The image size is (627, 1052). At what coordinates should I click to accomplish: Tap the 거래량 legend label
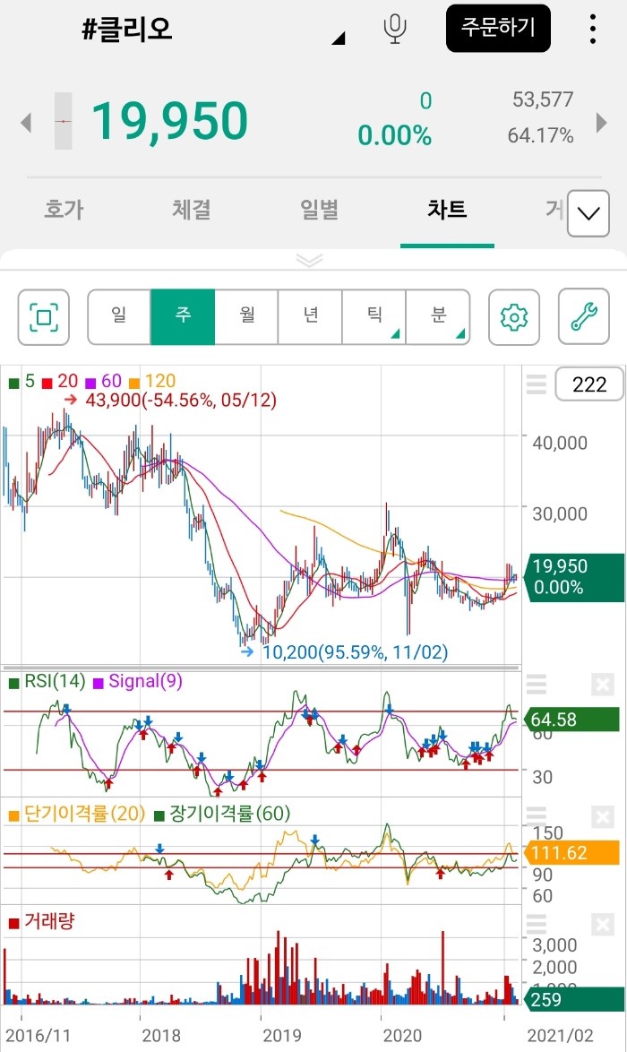pyautogui.click(x=41, y=921)
